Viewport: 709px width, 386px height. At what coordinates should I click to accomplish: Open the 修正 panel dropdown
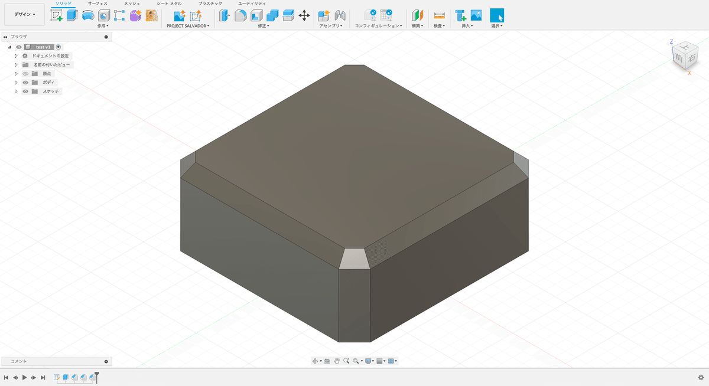coord(264,26)
